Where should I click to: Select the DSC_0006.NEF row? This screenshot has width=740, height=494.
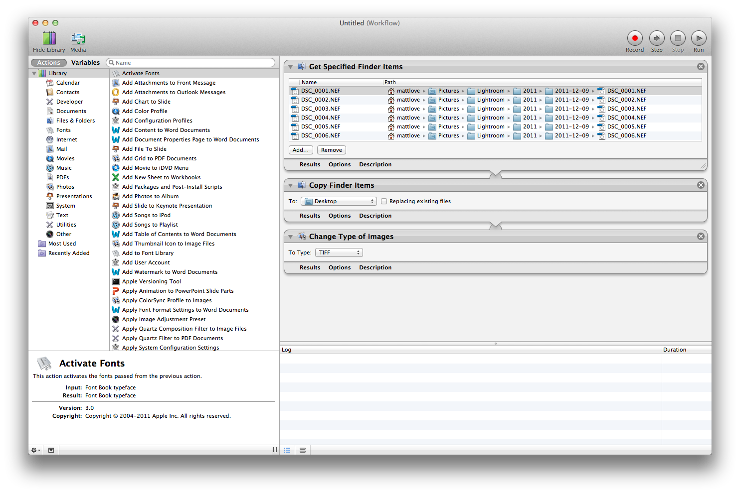(x=495, y=135)
